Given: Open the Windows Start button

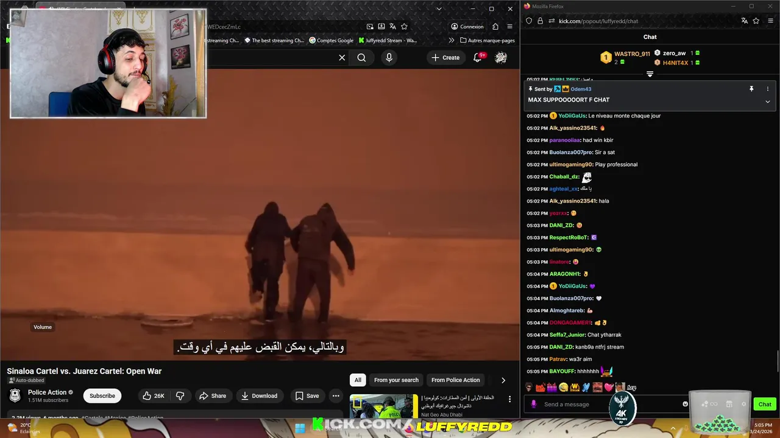Looking at the screenshot, I should [300, 428].
